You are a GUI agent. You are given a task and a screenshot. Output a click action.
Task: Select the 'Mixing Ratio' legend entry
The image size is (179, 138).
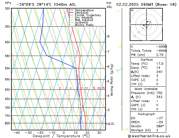pos(84,25)
